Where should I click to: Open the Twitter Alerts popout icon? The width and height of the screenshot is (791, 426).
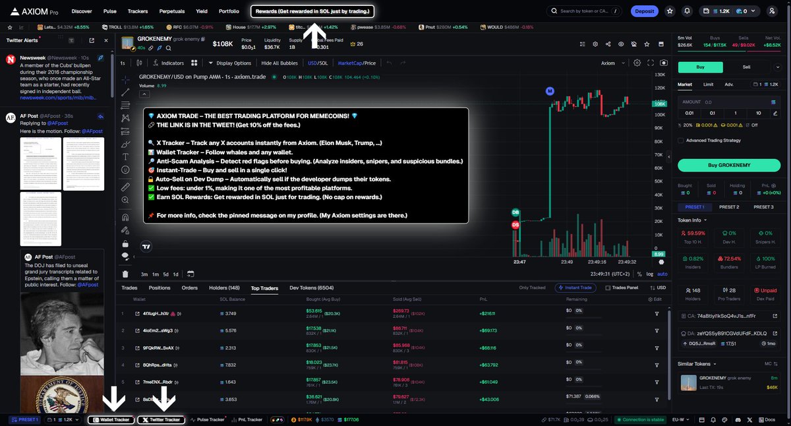tap(92, 40)
